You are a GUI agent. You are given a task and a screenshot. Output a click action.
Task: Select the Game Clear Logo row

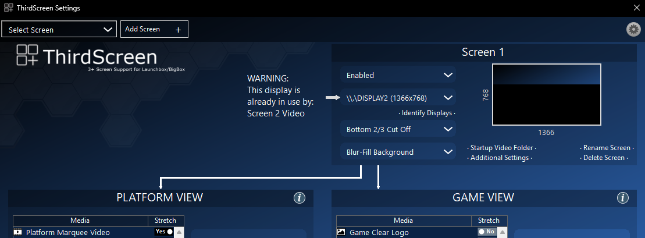point(418,232)
